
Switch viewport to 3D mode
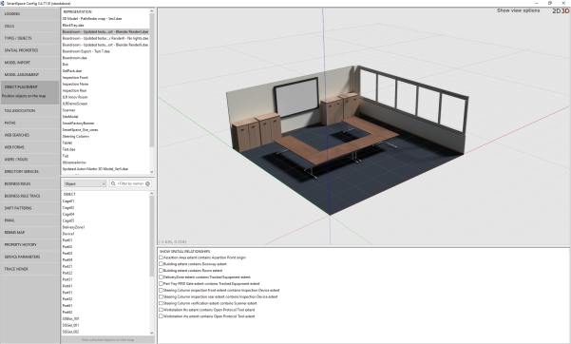[565, 11]
